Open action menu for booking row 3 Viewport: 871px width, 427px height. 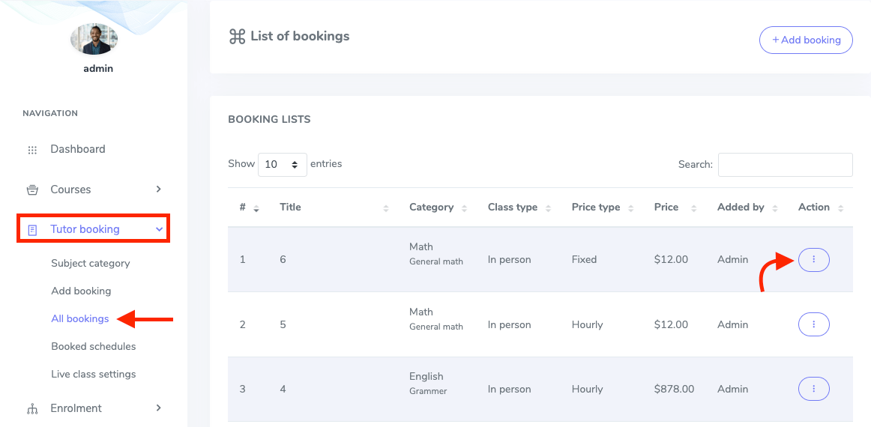pos(813,389)
